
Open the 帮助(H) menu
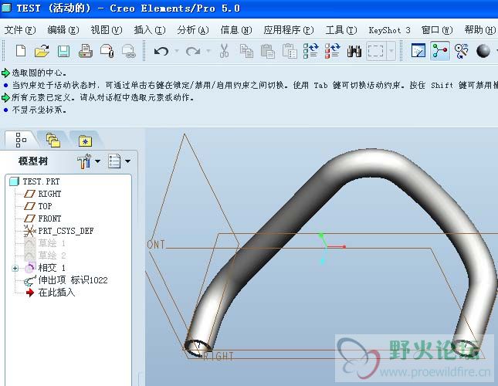(x=480, y=30)
